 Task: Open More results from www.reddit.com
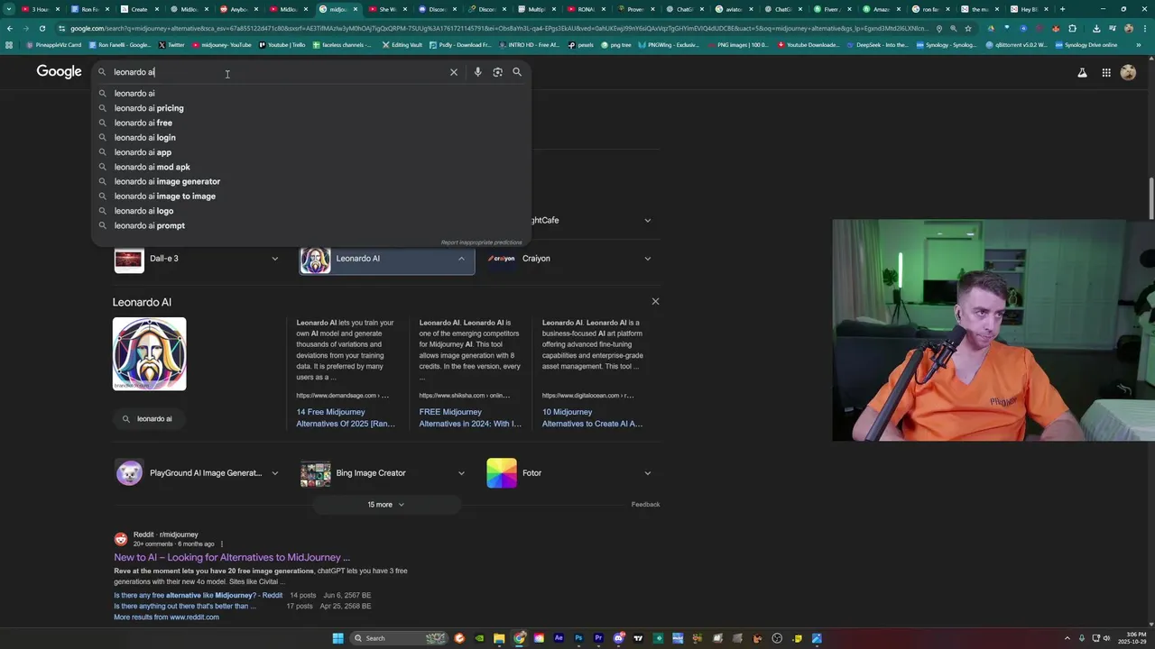[166, 617]
